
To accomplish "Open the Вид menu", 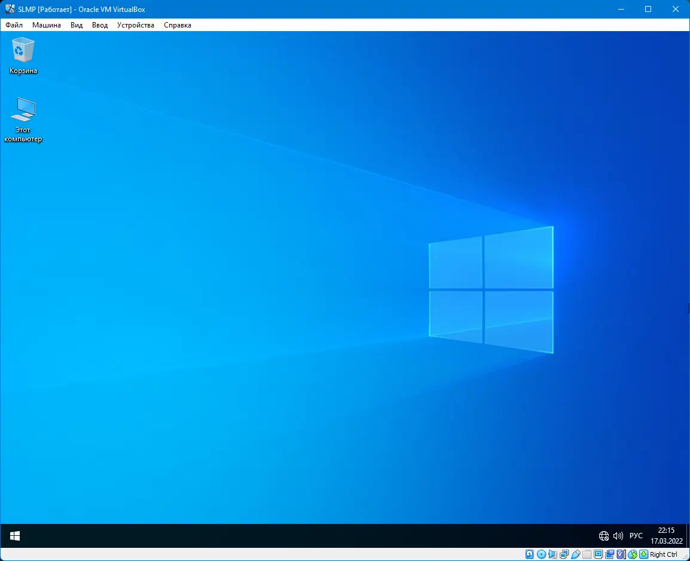I will tap(77, 25).
